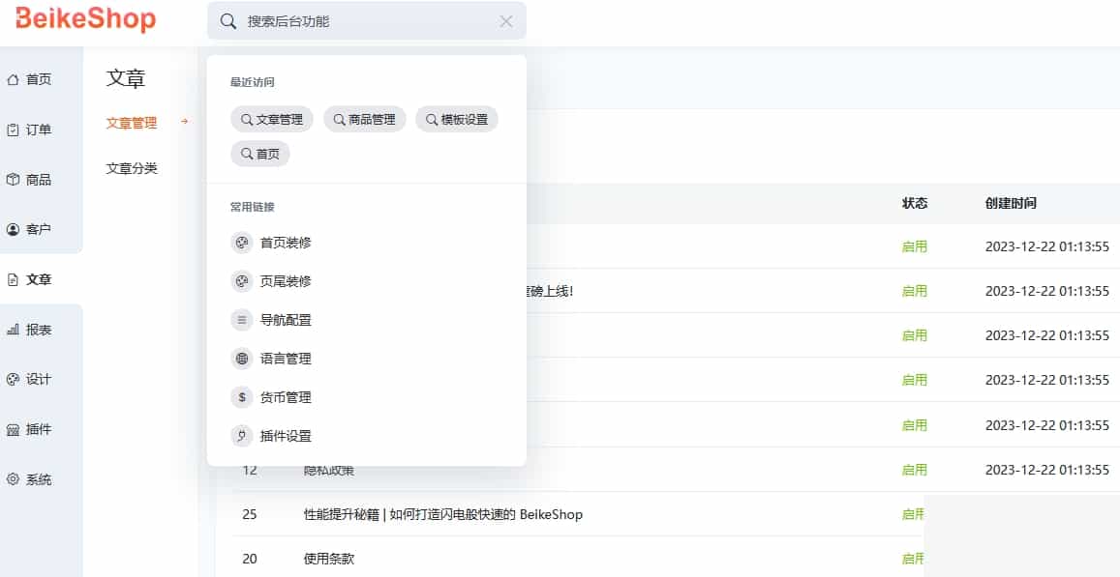Focus the 搜索后台功能 search field
This screenshot has height=577, width=1120.
(x=367, y=21)
